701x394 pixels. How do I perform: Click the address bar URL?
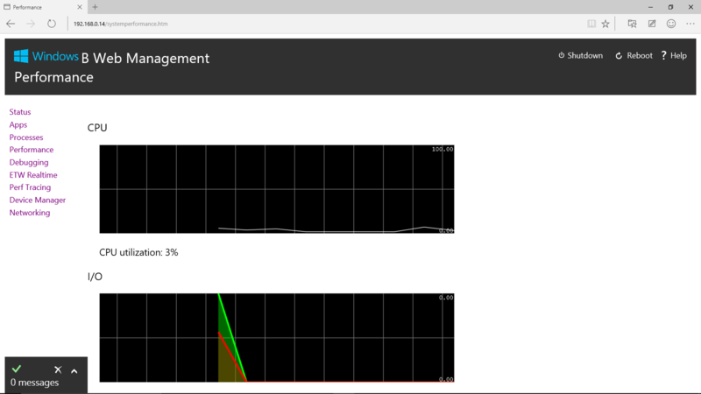pos(121,24)
